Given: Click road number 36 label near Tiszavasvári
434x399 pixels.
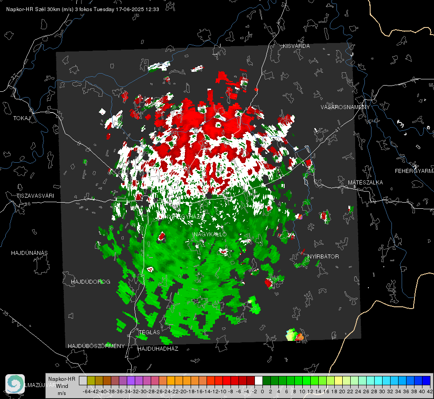Looking at the screenshot, I should 27,204.
